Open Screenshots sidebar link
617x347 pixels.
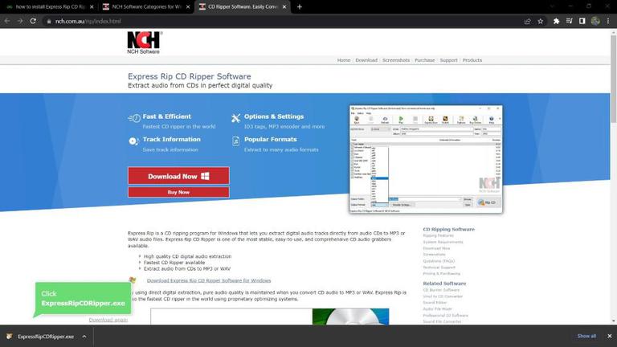click(434, 255)
